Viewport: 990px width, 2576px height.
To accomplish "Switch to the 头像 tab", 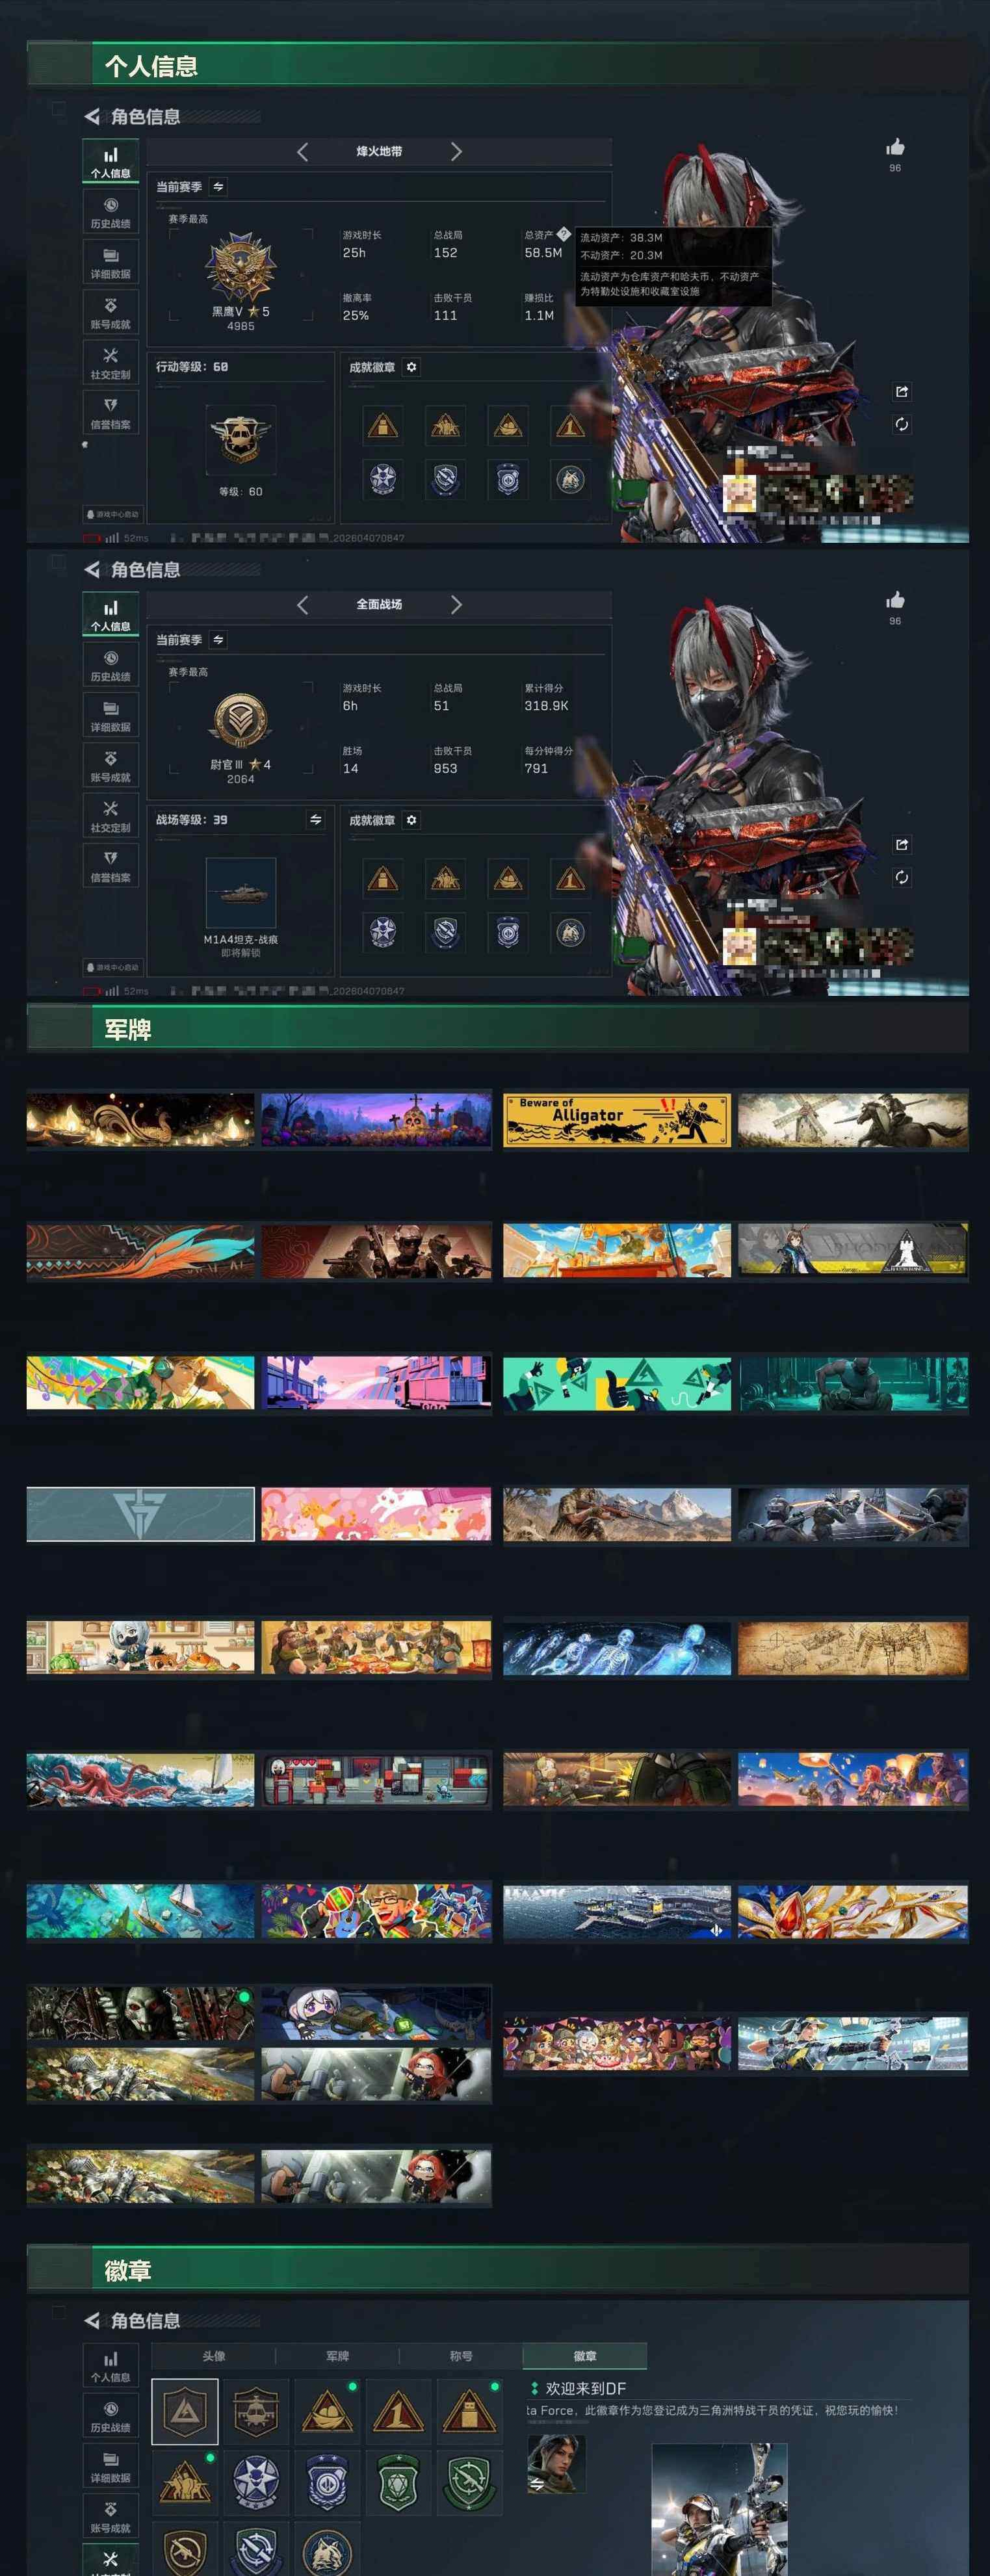I will tap(214, 2356).
